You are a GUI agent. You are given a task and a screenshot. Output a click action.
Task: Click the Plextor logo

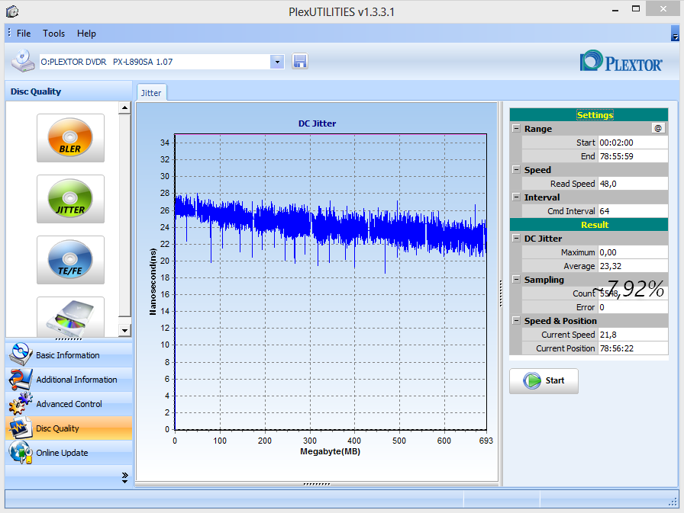[x=621, y=62]
